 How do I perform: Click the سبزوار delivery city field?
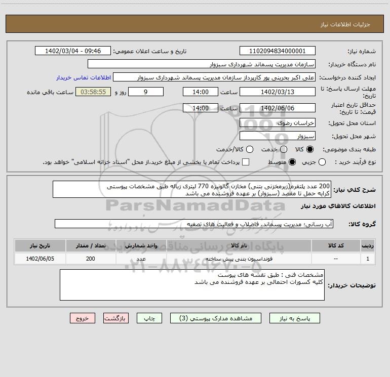pyautogui.click(x=278, y=136)
